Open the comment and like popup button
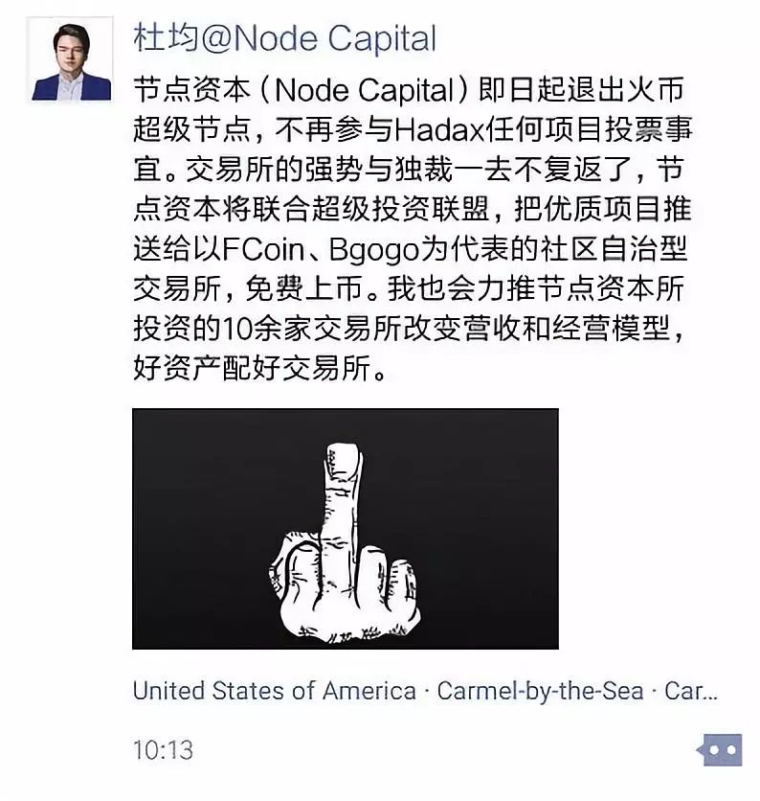760x801 pixels. pyautogui.click(x=720, y=750)
